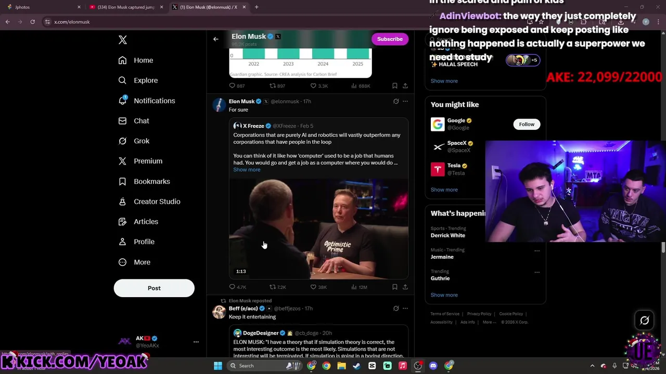Open Cookie Policy footer link
666x374 pixels.
coord(511,314)
